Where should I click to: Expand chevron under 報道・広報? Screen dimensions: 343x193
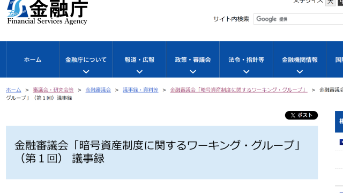point(139,71)
